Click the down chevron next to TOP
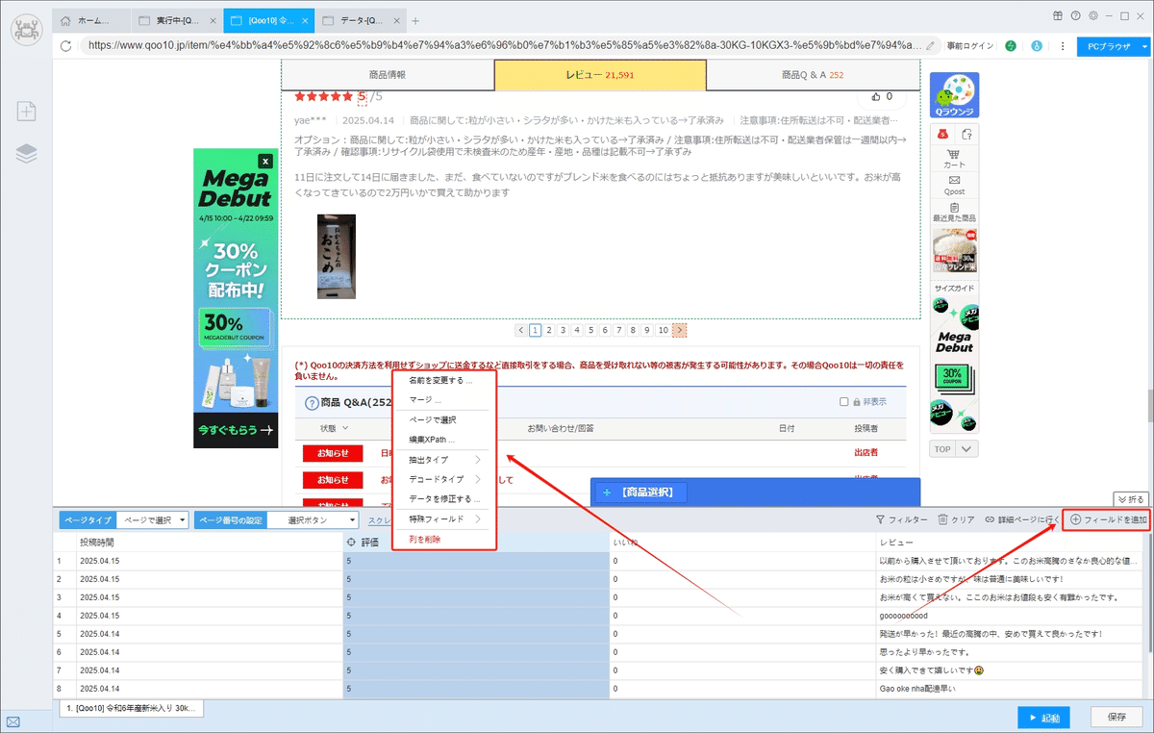The image size is (1154, 733). point(967,449)
